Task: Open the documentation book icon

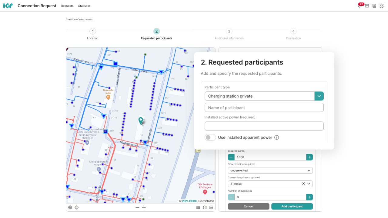Action: [x=374, y=6]
